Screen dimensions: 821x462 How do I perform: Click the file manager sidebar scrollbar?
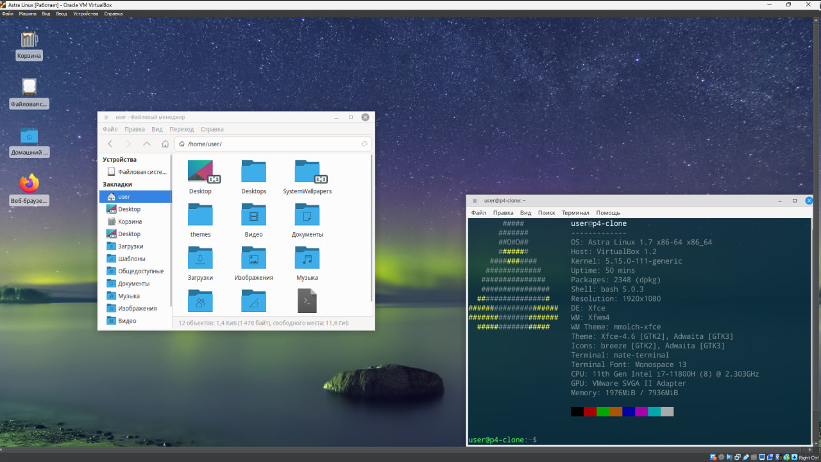click(x=171, y=231)
